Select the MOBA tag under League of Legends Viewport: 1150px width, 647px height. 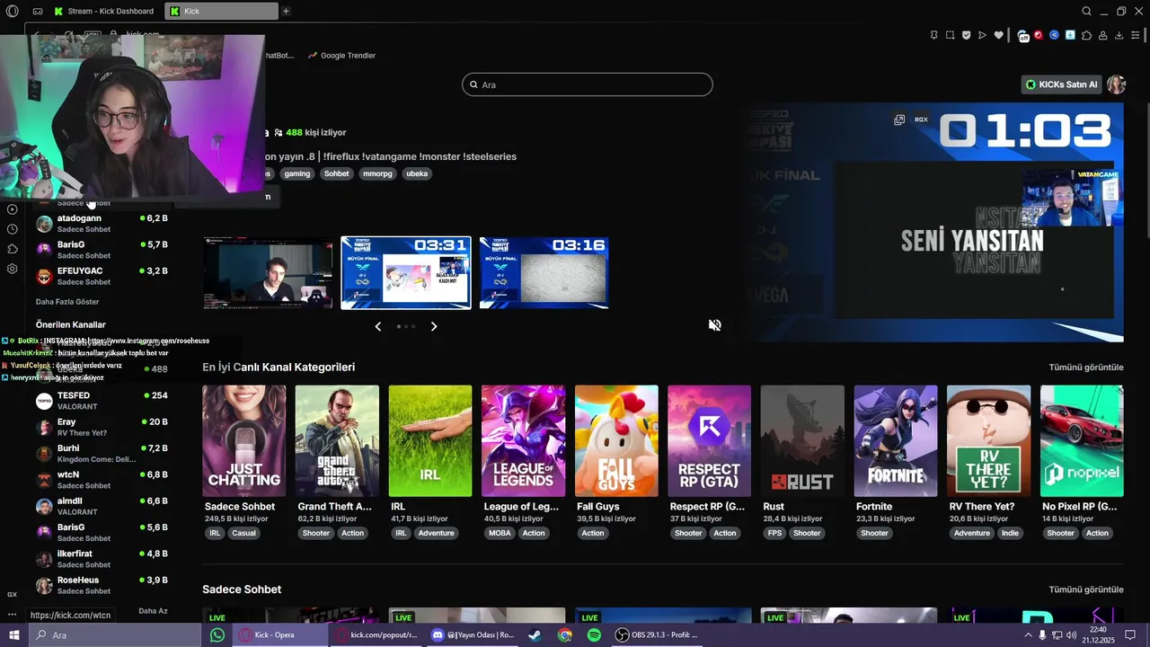coord(500,533)
